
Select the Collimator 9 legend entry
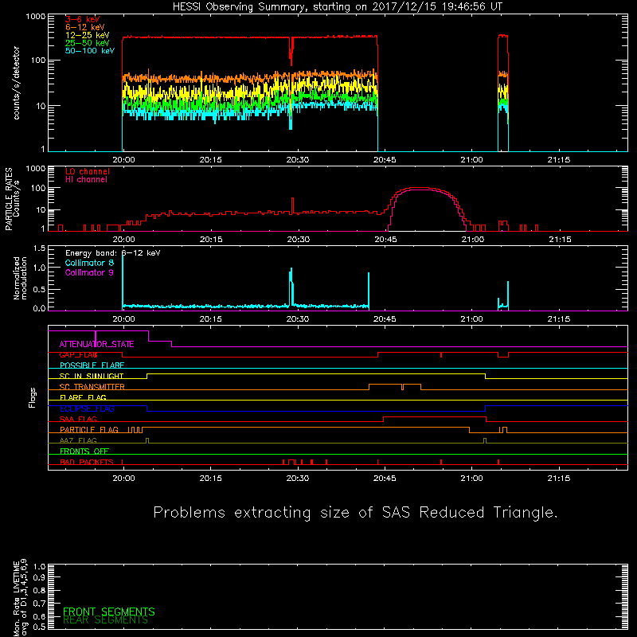(x=89, y=272)
